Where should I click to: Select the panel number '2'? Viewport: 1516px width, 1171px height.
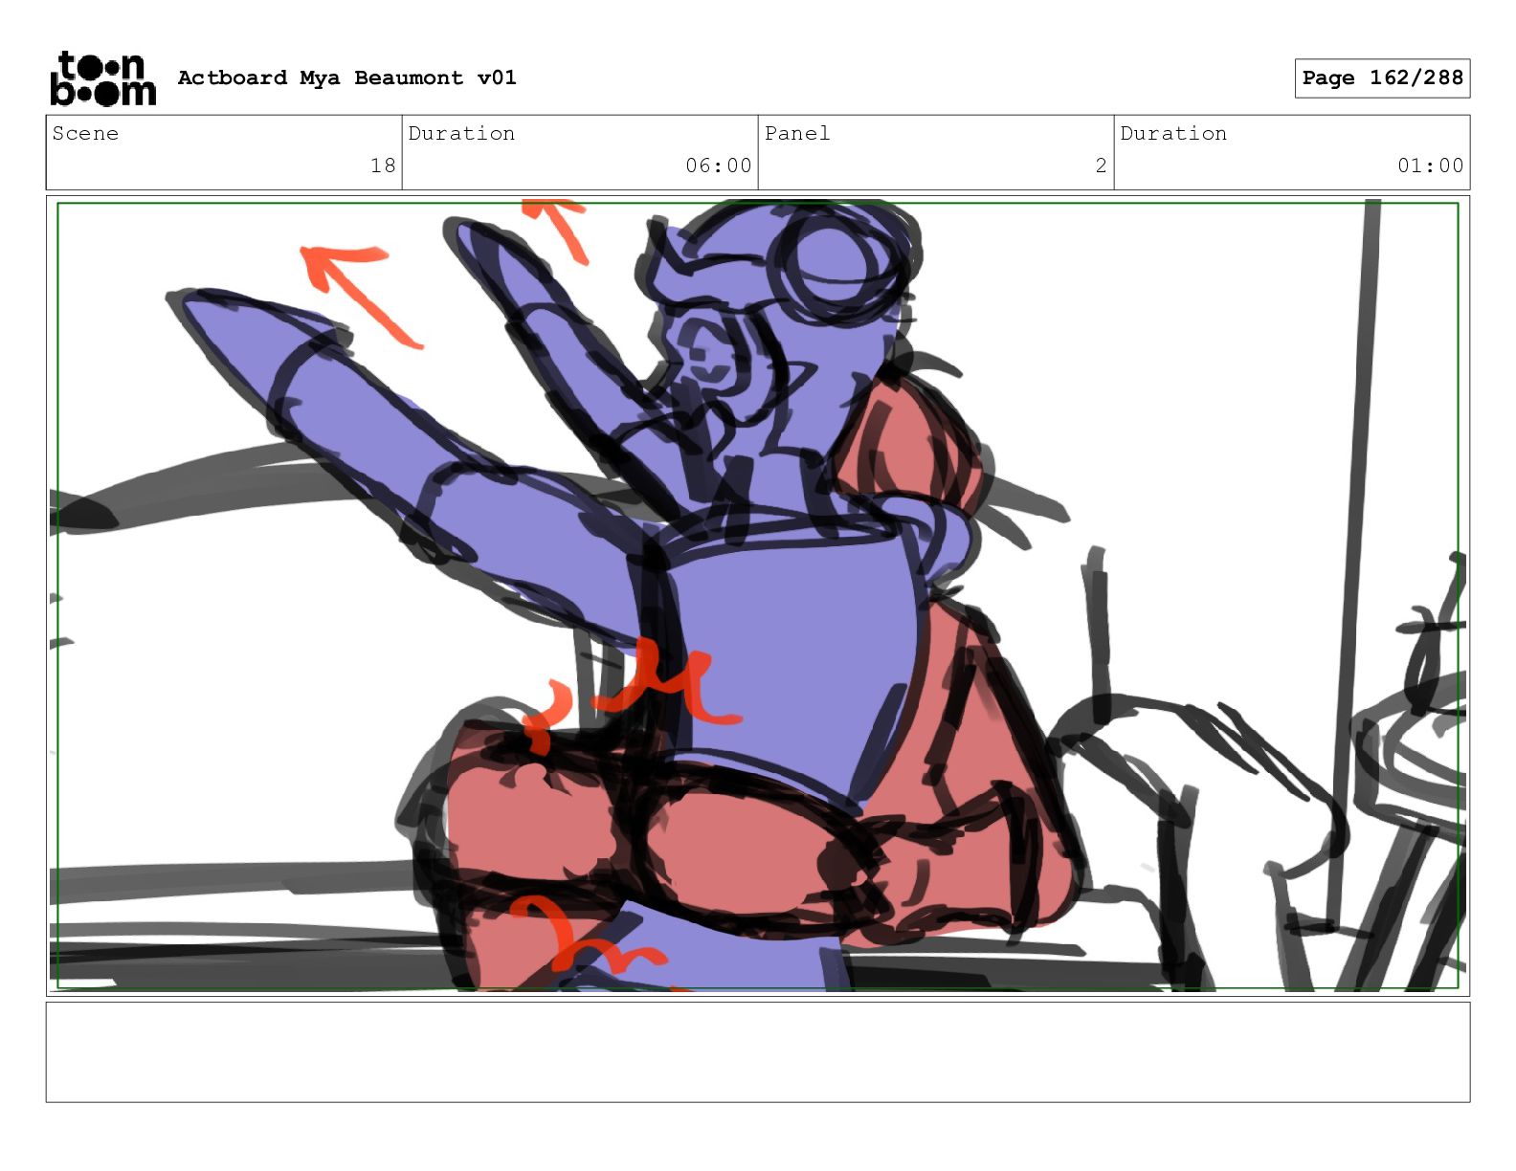1101,166
